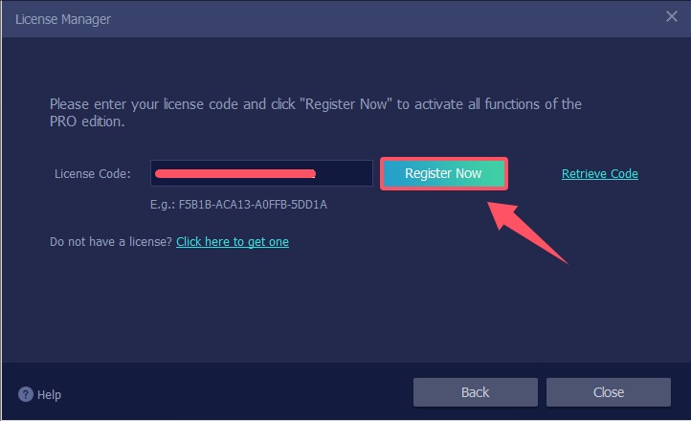
Task: Click the 'License Code:' field label
Action: tap(93, 173)
